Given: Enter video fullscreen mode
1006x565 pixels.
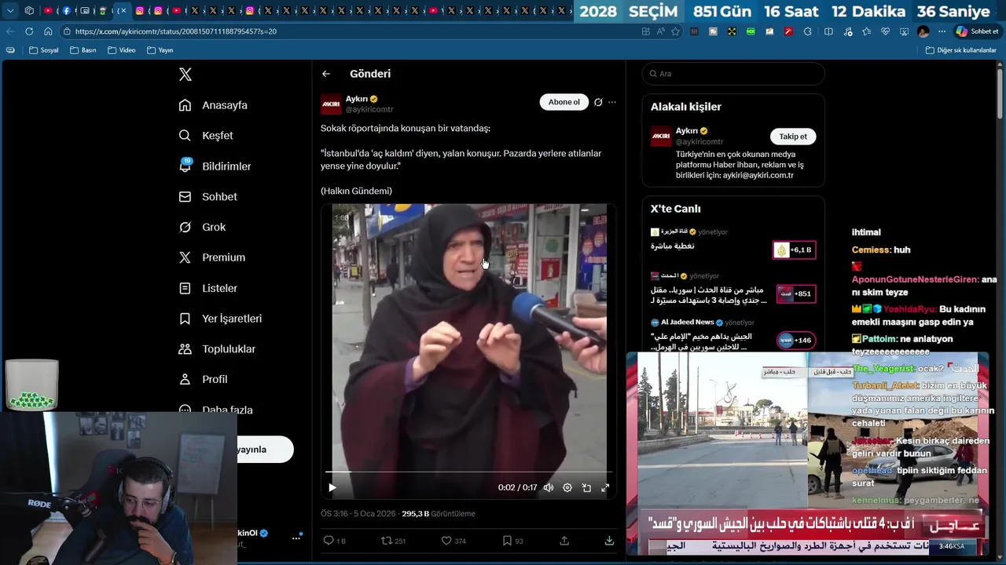Looking at the screenshot, I should point(605,487).
